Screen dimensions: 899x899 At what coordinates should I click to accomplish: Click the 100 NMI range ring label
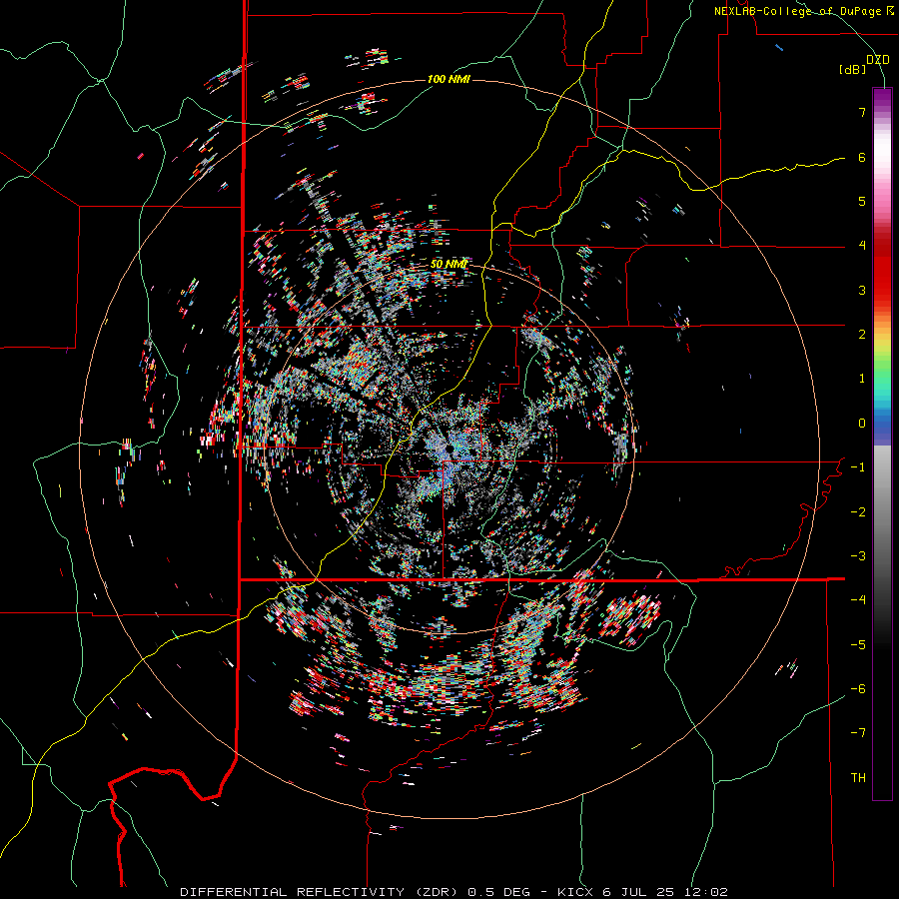click(449, 79)
